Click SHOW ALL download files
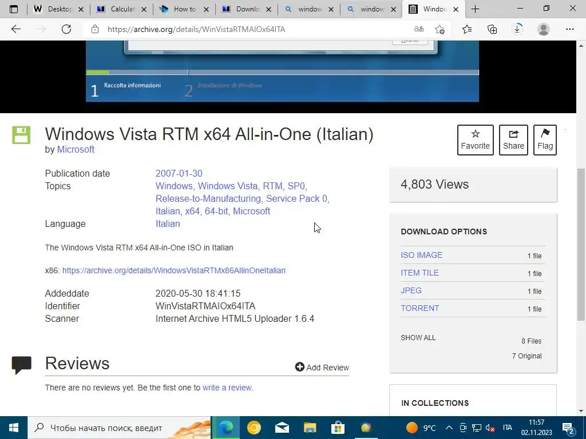The image size is (586, 439). pos(418,337)
